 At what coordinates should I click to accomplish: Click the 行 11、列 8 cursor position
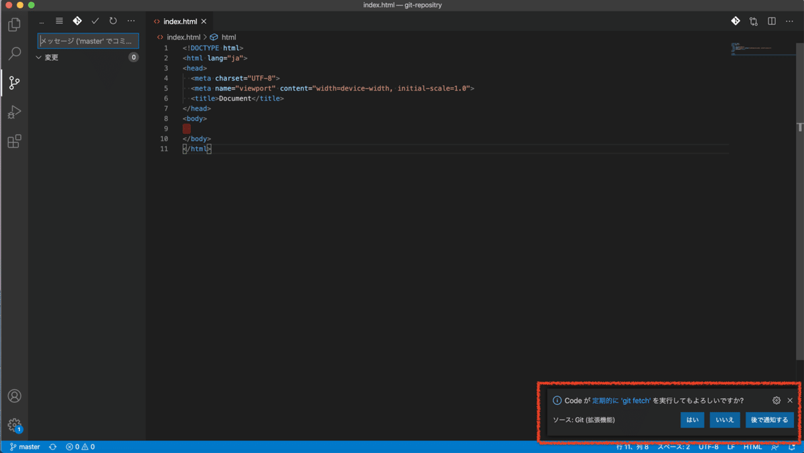pos(634,446)
